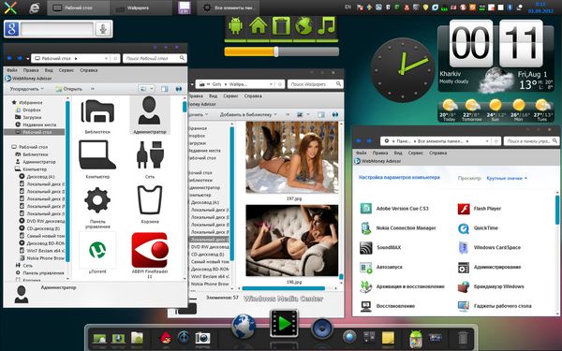Open Брандмауэр Windows item
Screen dimensions: 562x351
click(491, 286)
